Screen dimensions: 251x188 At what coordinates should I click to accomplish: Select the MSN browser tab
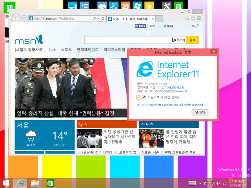coord(131,19)
